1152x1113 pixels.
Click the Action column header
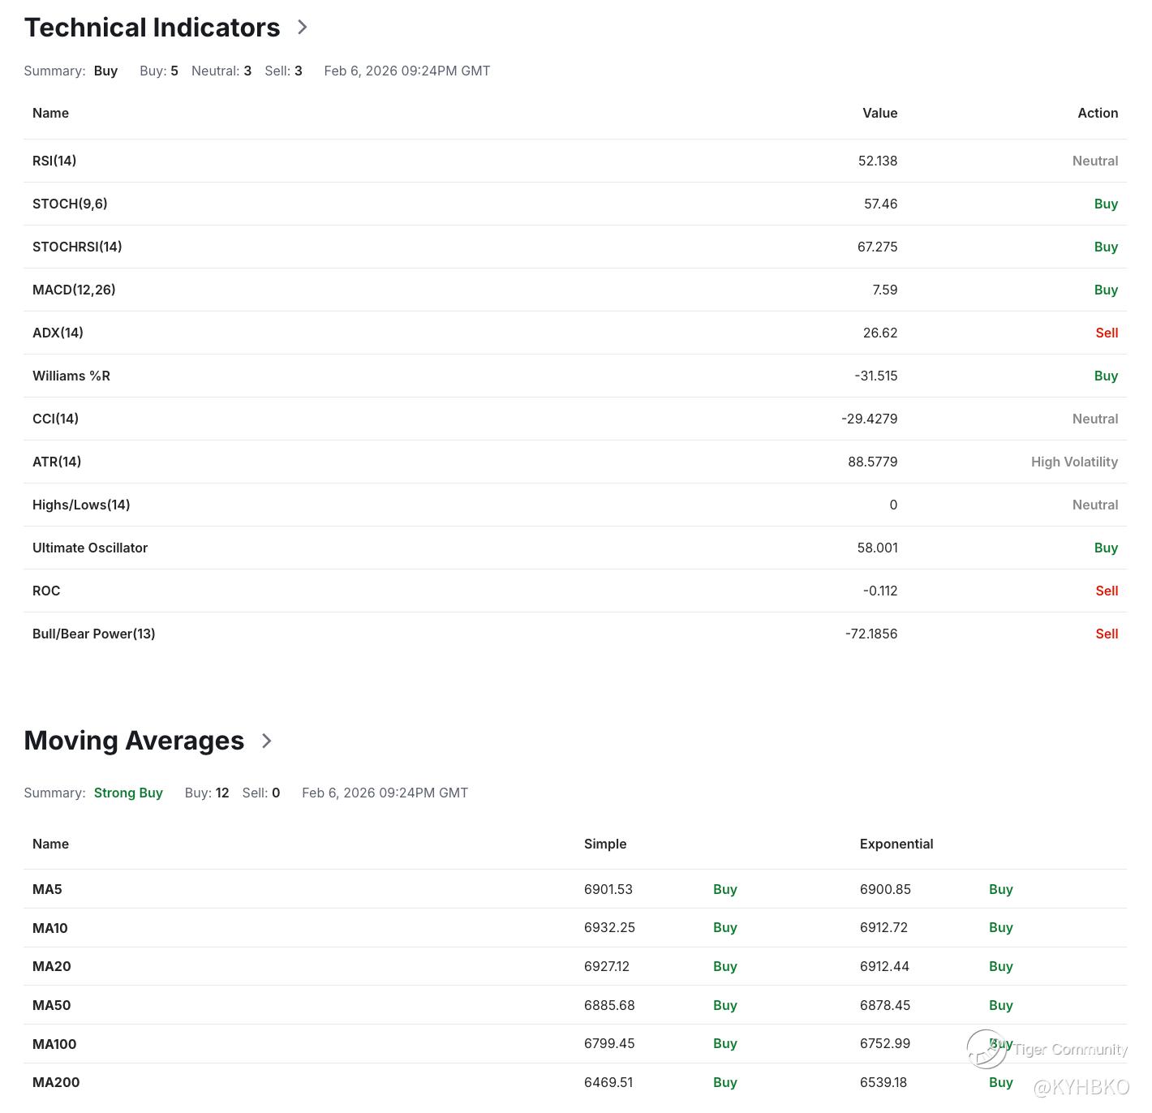[1098, 113]
